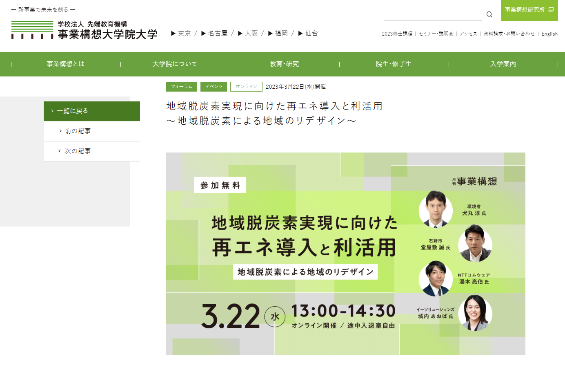565x368 pixels.
Task: Switch language to English
Action: [x=549, y=34]
